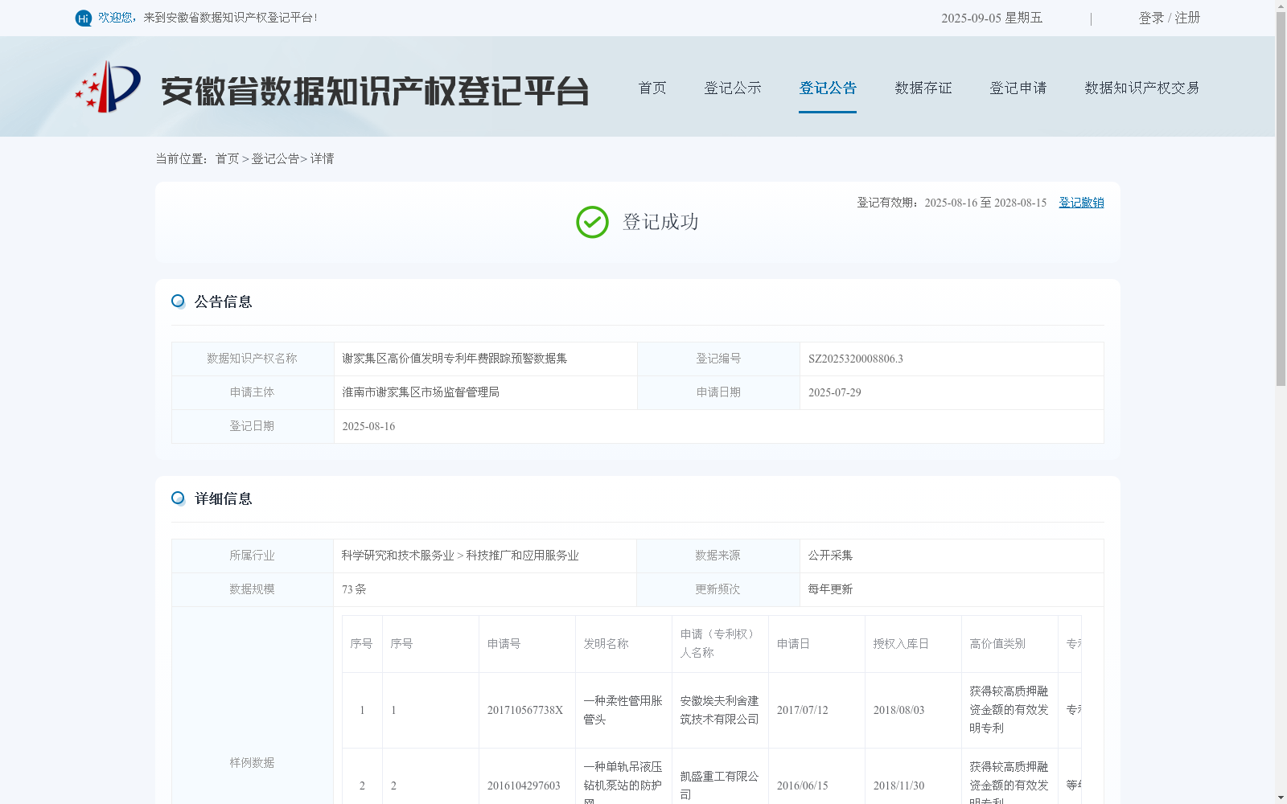
Task: Click the 高价值类别 column header
Action: click(997, 644)
